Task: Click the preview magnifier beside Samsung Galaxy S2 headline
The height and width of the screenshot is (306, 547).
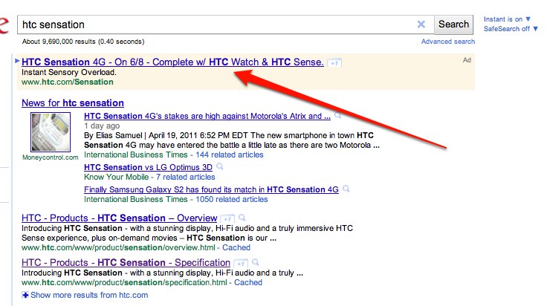Action: (346, 190)
